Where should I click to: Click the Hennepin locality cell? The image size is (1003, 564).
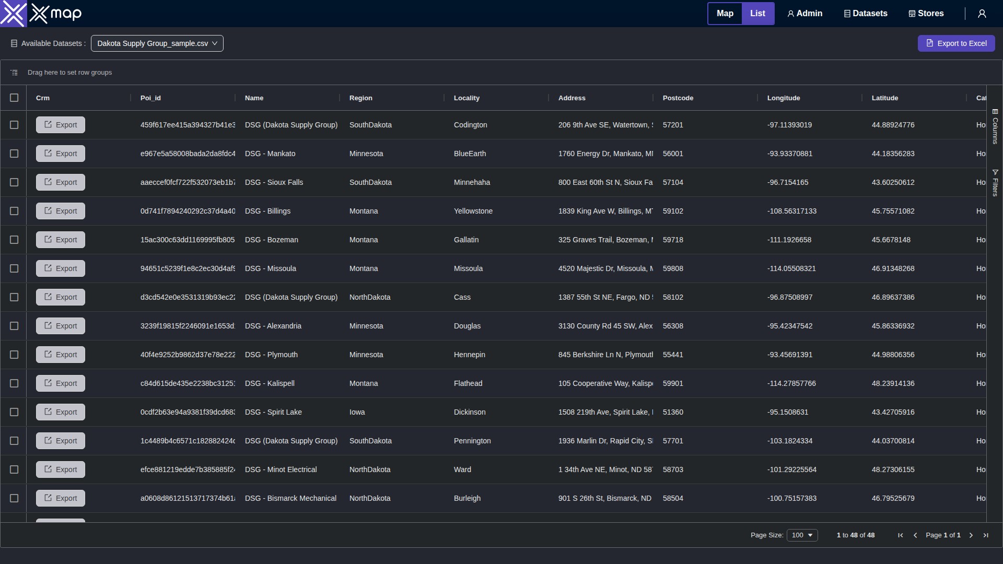(x=496, y=355)
